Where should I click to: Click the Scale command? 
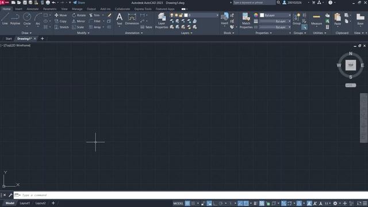tap(78, 27)
